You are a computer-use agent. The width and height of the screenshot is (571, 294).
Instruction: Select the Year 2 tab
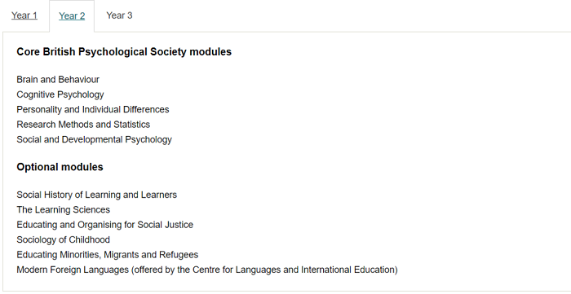(72, 15)
